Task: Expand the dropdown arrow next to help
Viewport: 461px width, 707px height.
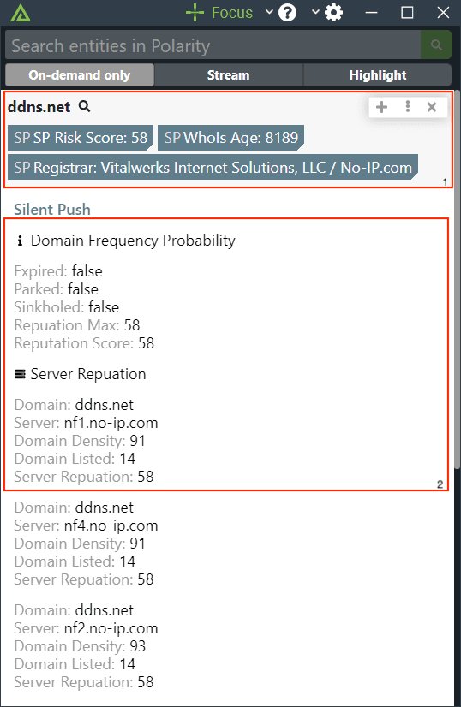Action: click(x=315, y=12)
